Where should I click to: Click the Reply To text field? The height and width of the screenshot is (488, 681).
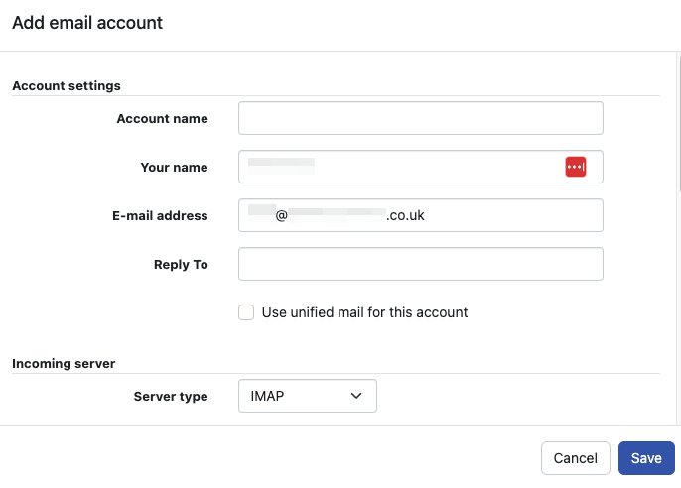tap(420, 264)
